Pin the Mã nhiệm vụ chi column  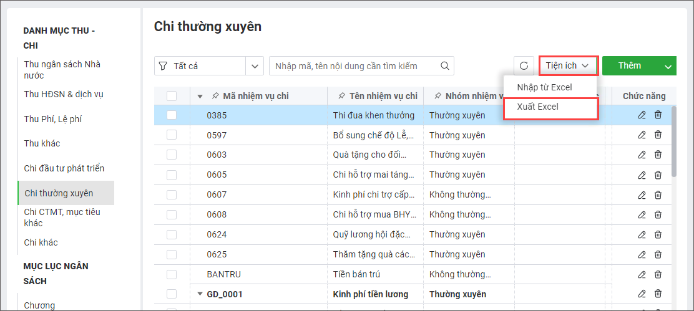tap(215, 96)
